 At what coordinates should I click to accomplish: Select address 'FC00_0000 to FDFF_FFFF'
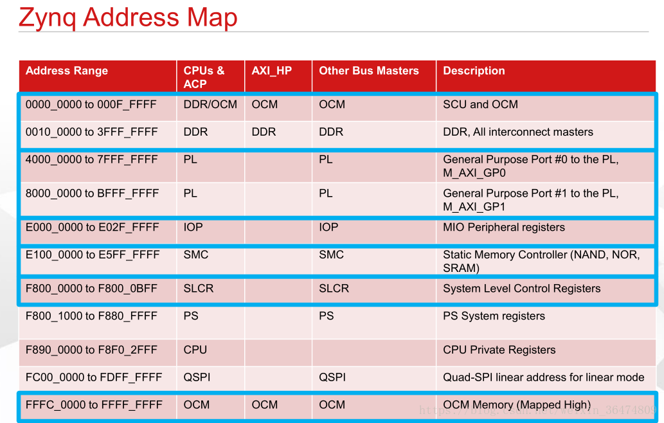(x=94, y=378)
